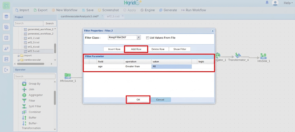Close the Filter Properties dialog
The height and width of the screenshot is (132, 295).
pos(213,31)
